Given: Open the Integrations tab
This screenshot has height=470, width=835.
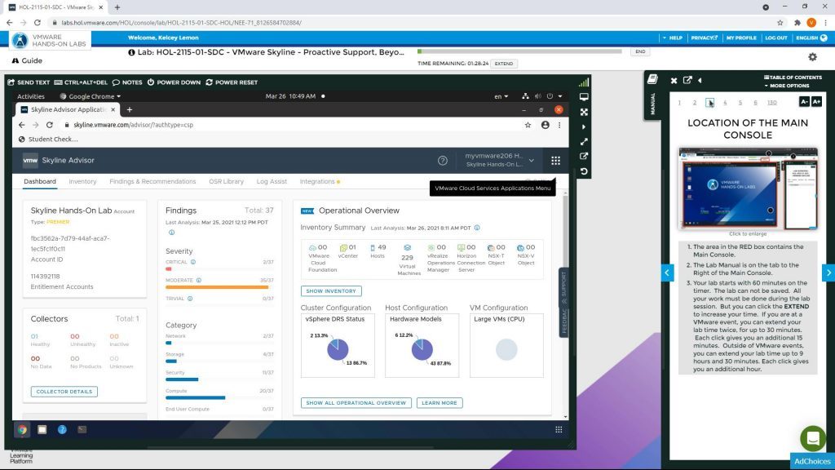Looking at the screenshot, I should click(x=317, y=181).
